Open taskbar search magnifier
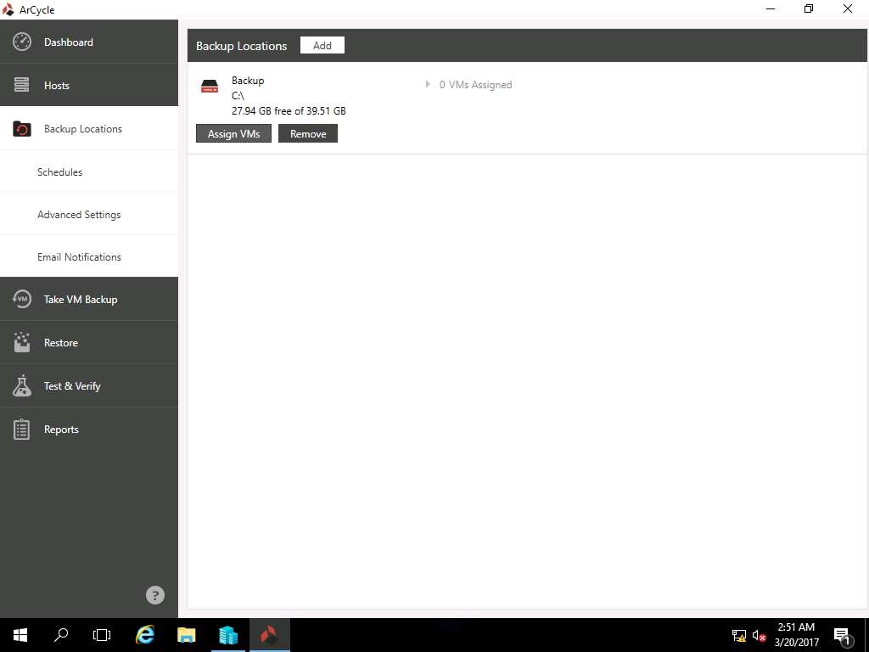869x652 pixels. point(61,635)
